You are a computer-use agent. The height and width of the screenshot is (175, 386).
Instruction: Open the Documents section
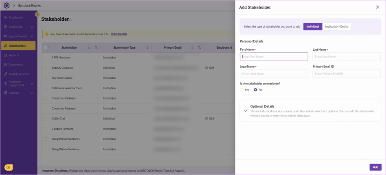(15, 65)
